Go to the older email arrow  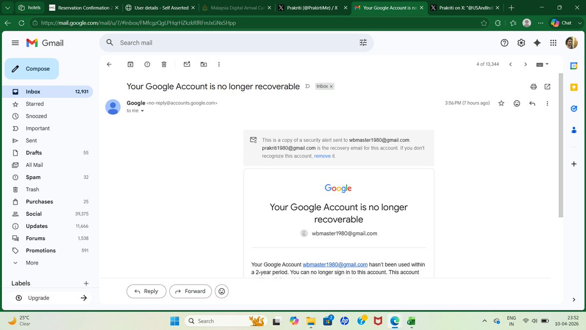coord(525,64)
